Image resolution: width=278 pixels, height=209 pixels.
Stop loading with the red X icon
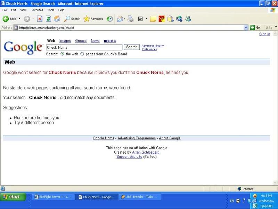(40, 19)
